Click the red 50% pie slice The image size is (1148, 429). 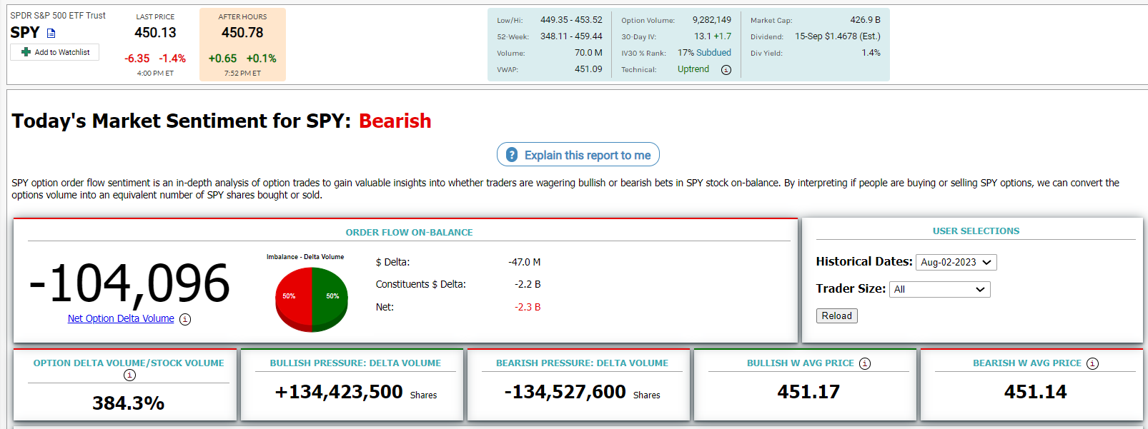292,298
